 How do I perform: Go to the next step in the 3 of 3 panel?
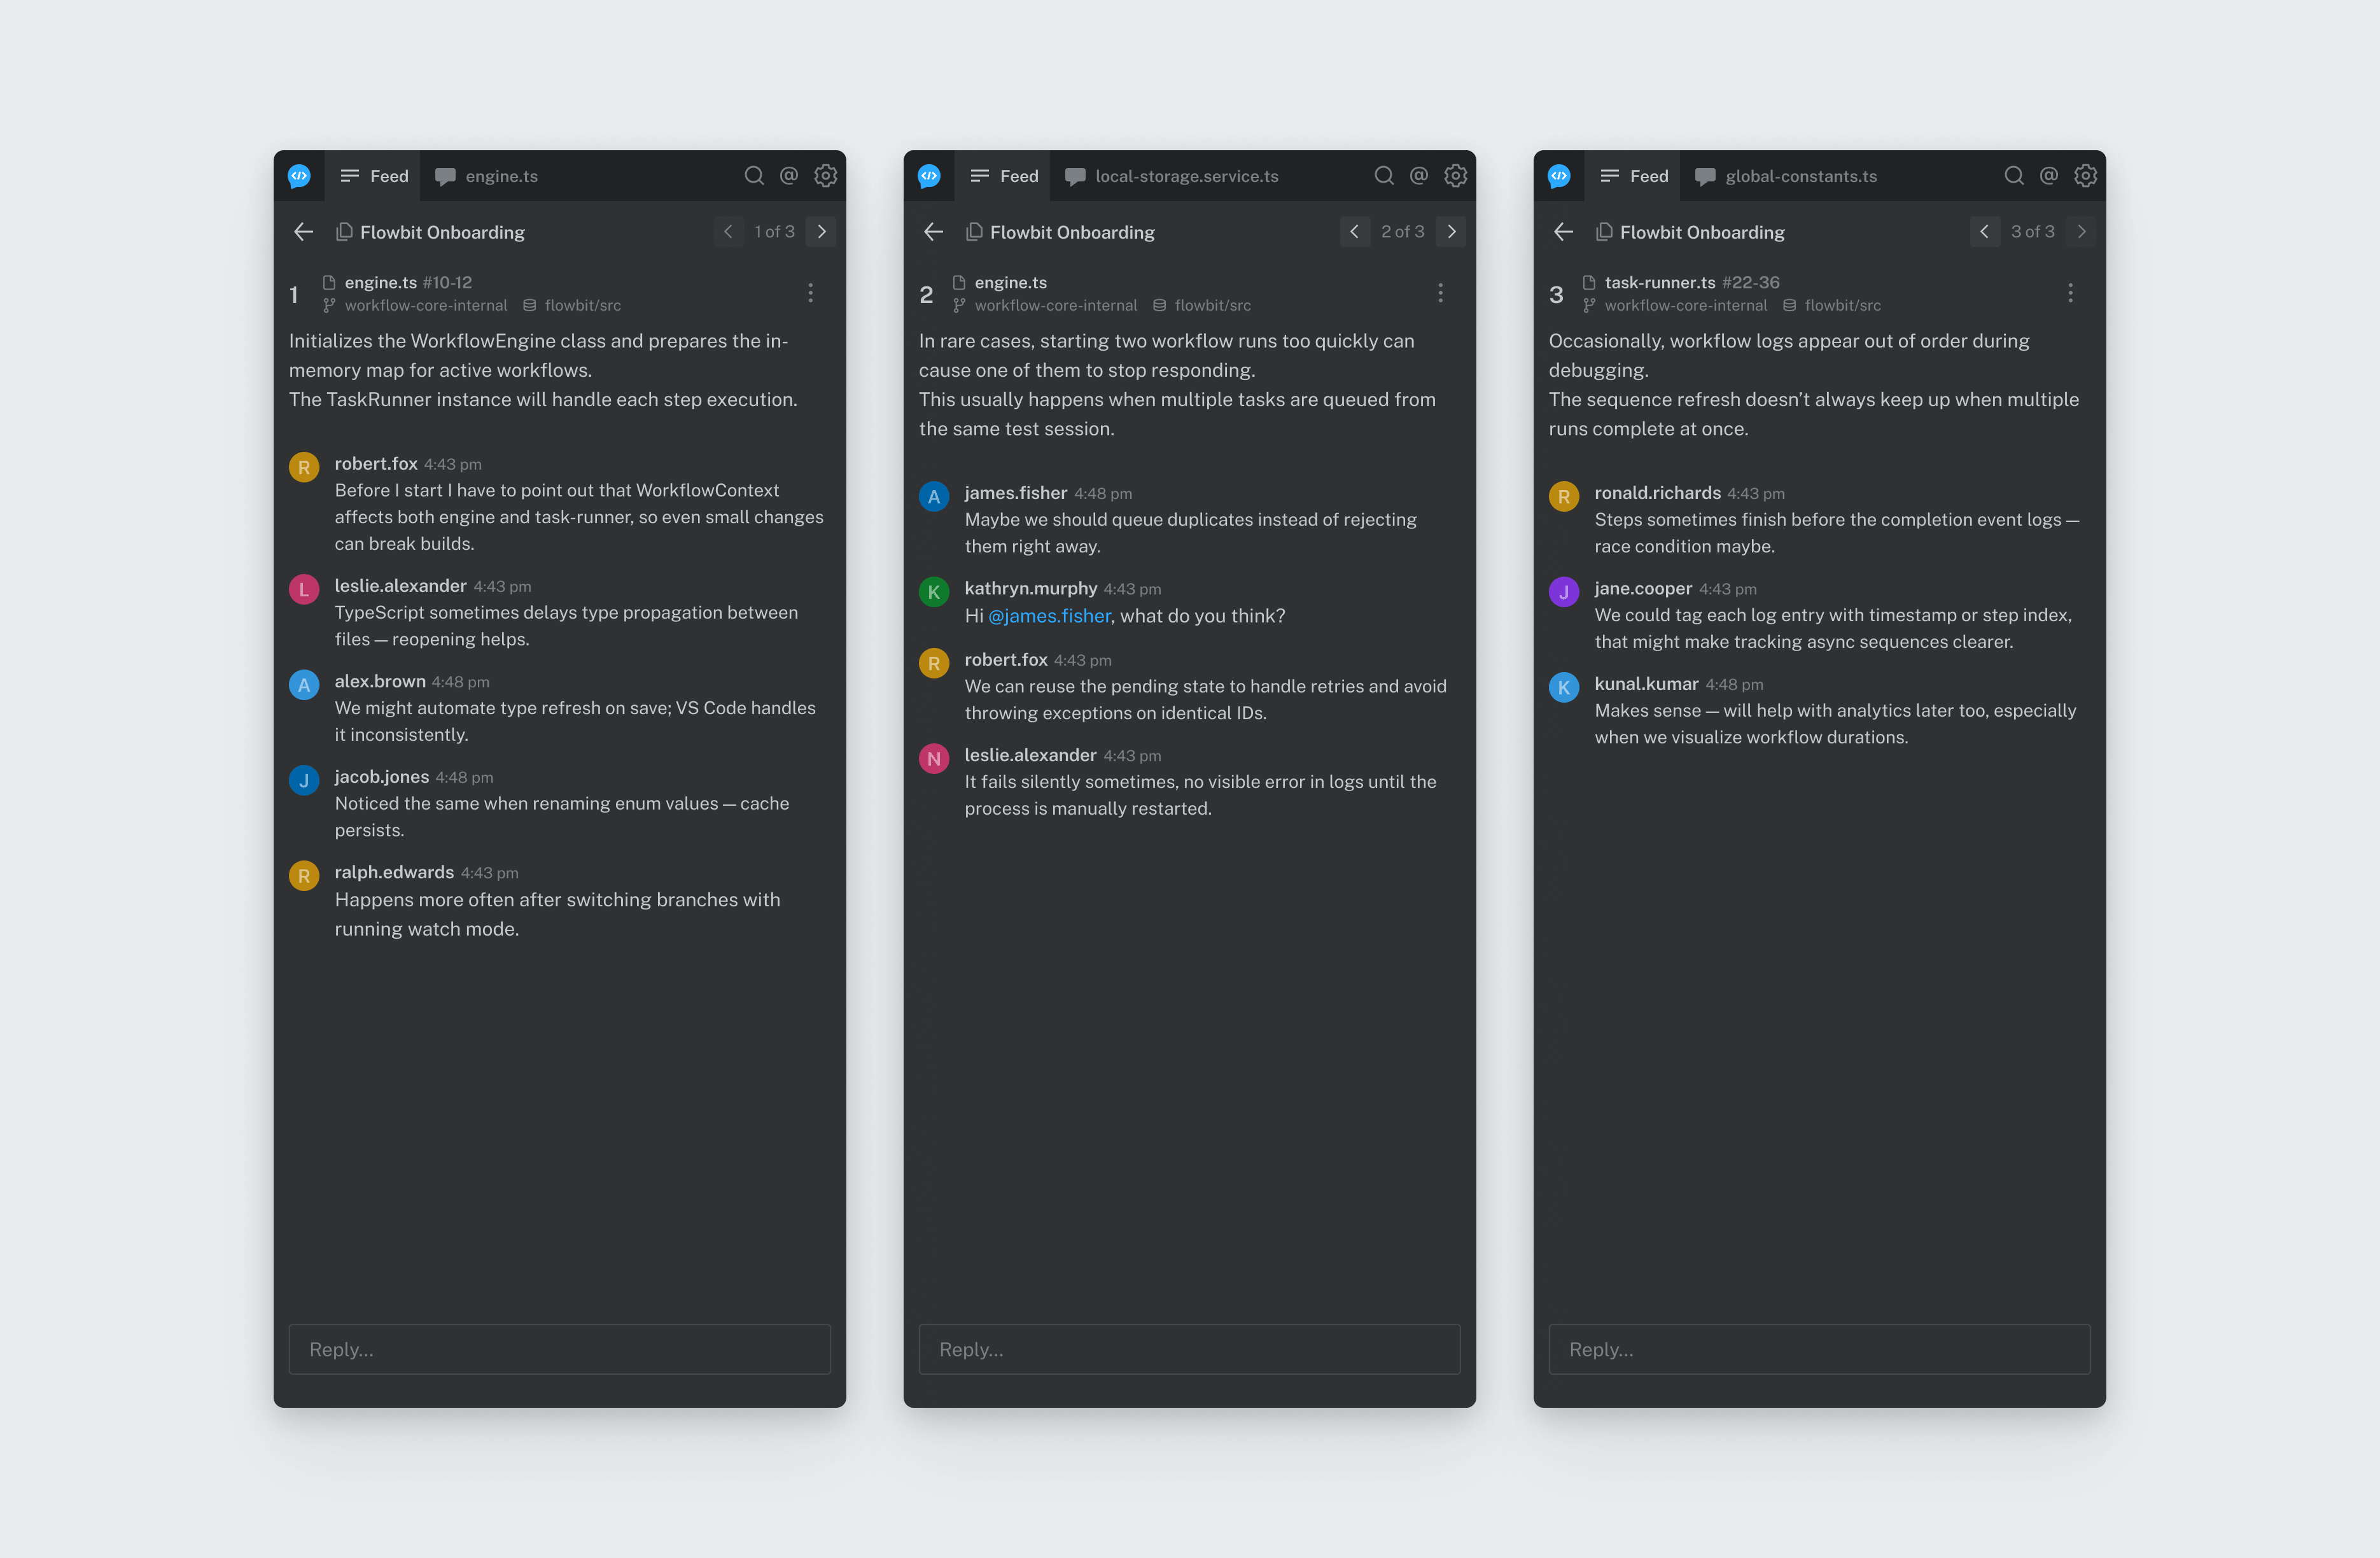pos(2081,232)
